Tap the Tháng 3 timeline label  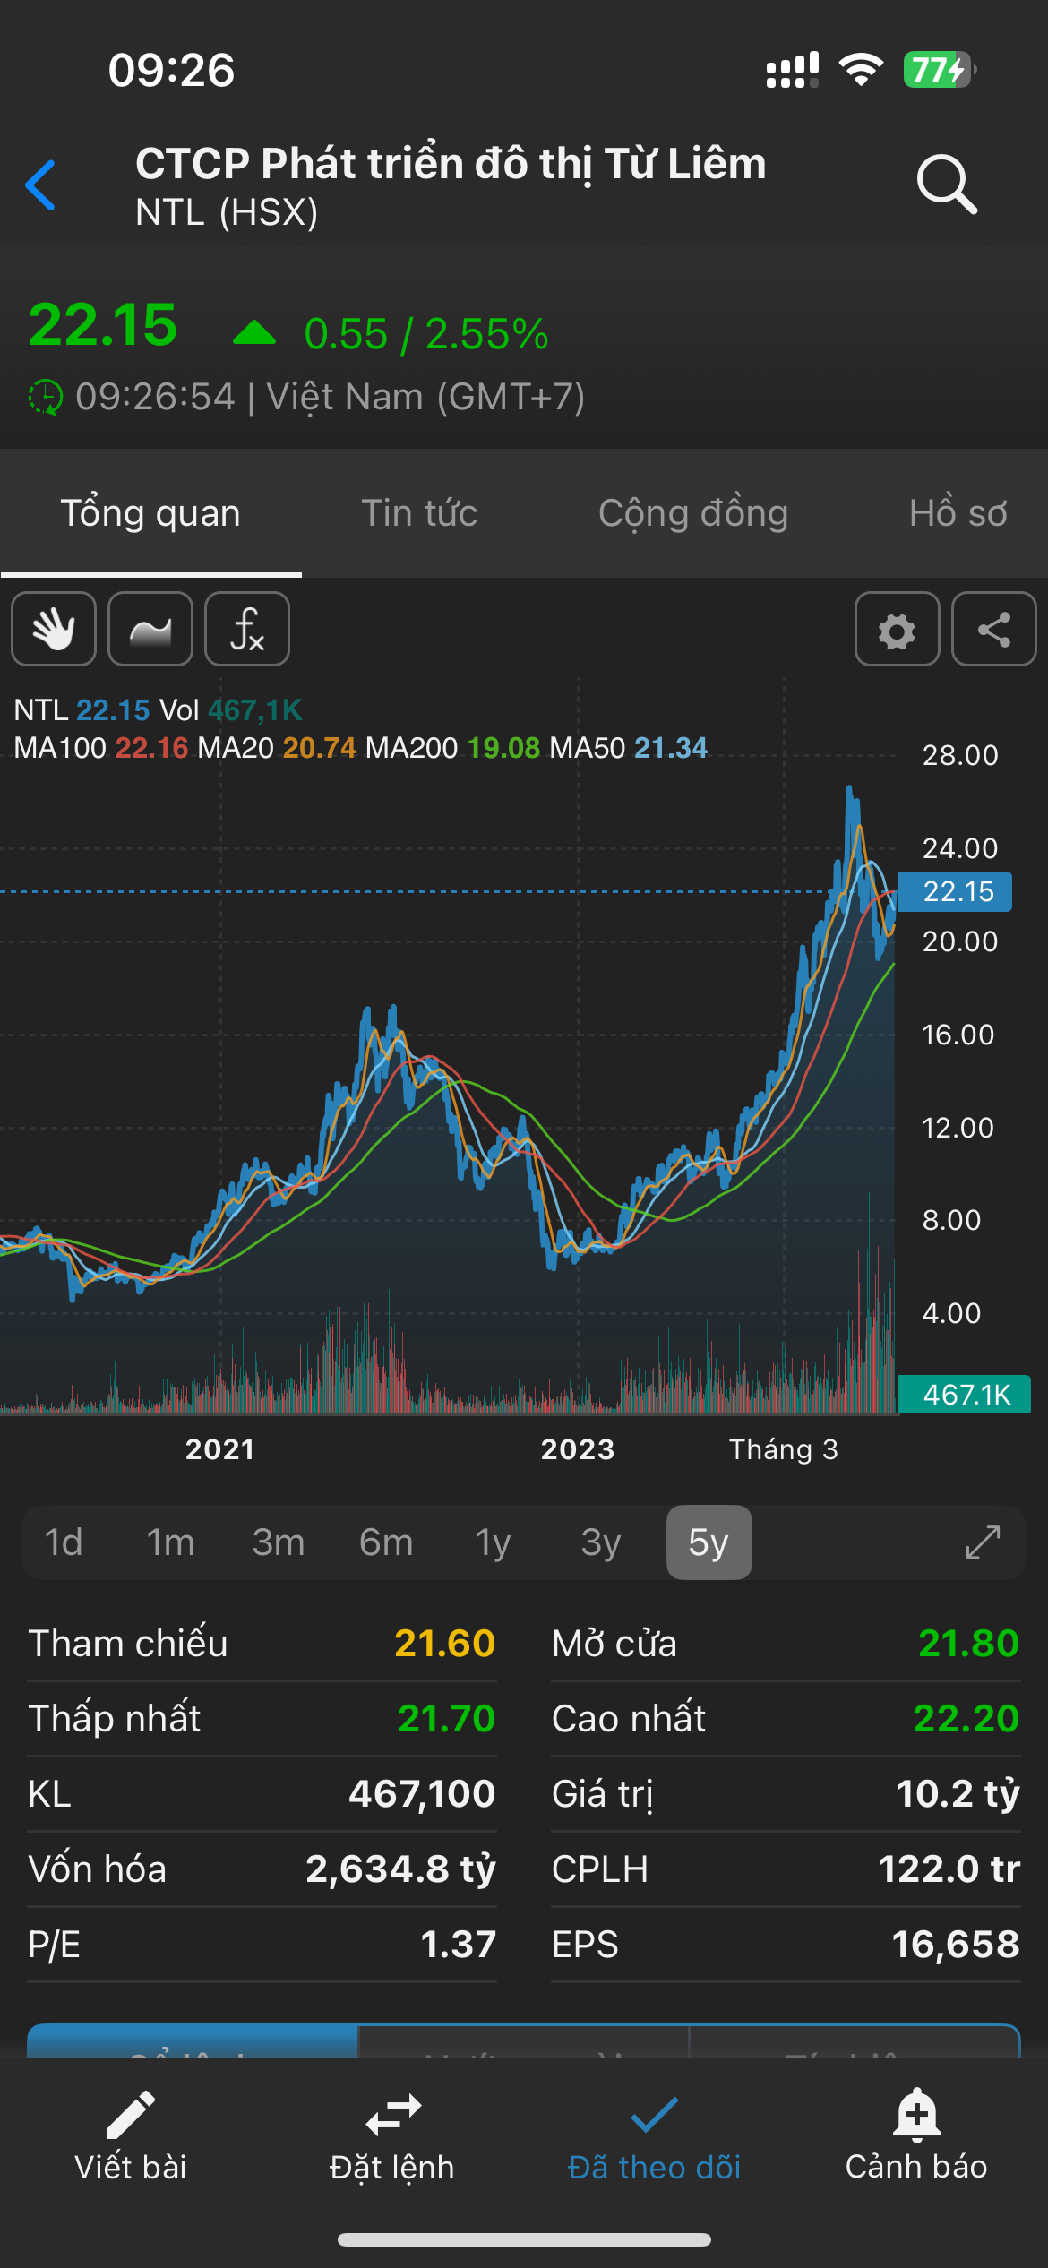click(x=784, y=1449)
